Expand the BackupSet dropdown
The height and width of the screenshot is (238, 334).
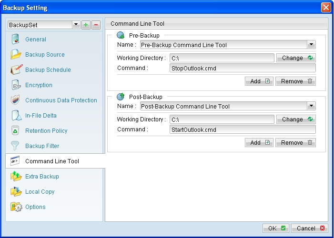[76, 25]
